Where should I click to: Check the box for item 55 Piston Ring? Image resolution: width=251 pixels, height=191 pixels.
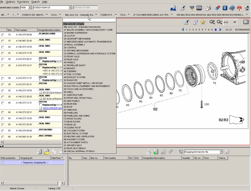point(3,131)
